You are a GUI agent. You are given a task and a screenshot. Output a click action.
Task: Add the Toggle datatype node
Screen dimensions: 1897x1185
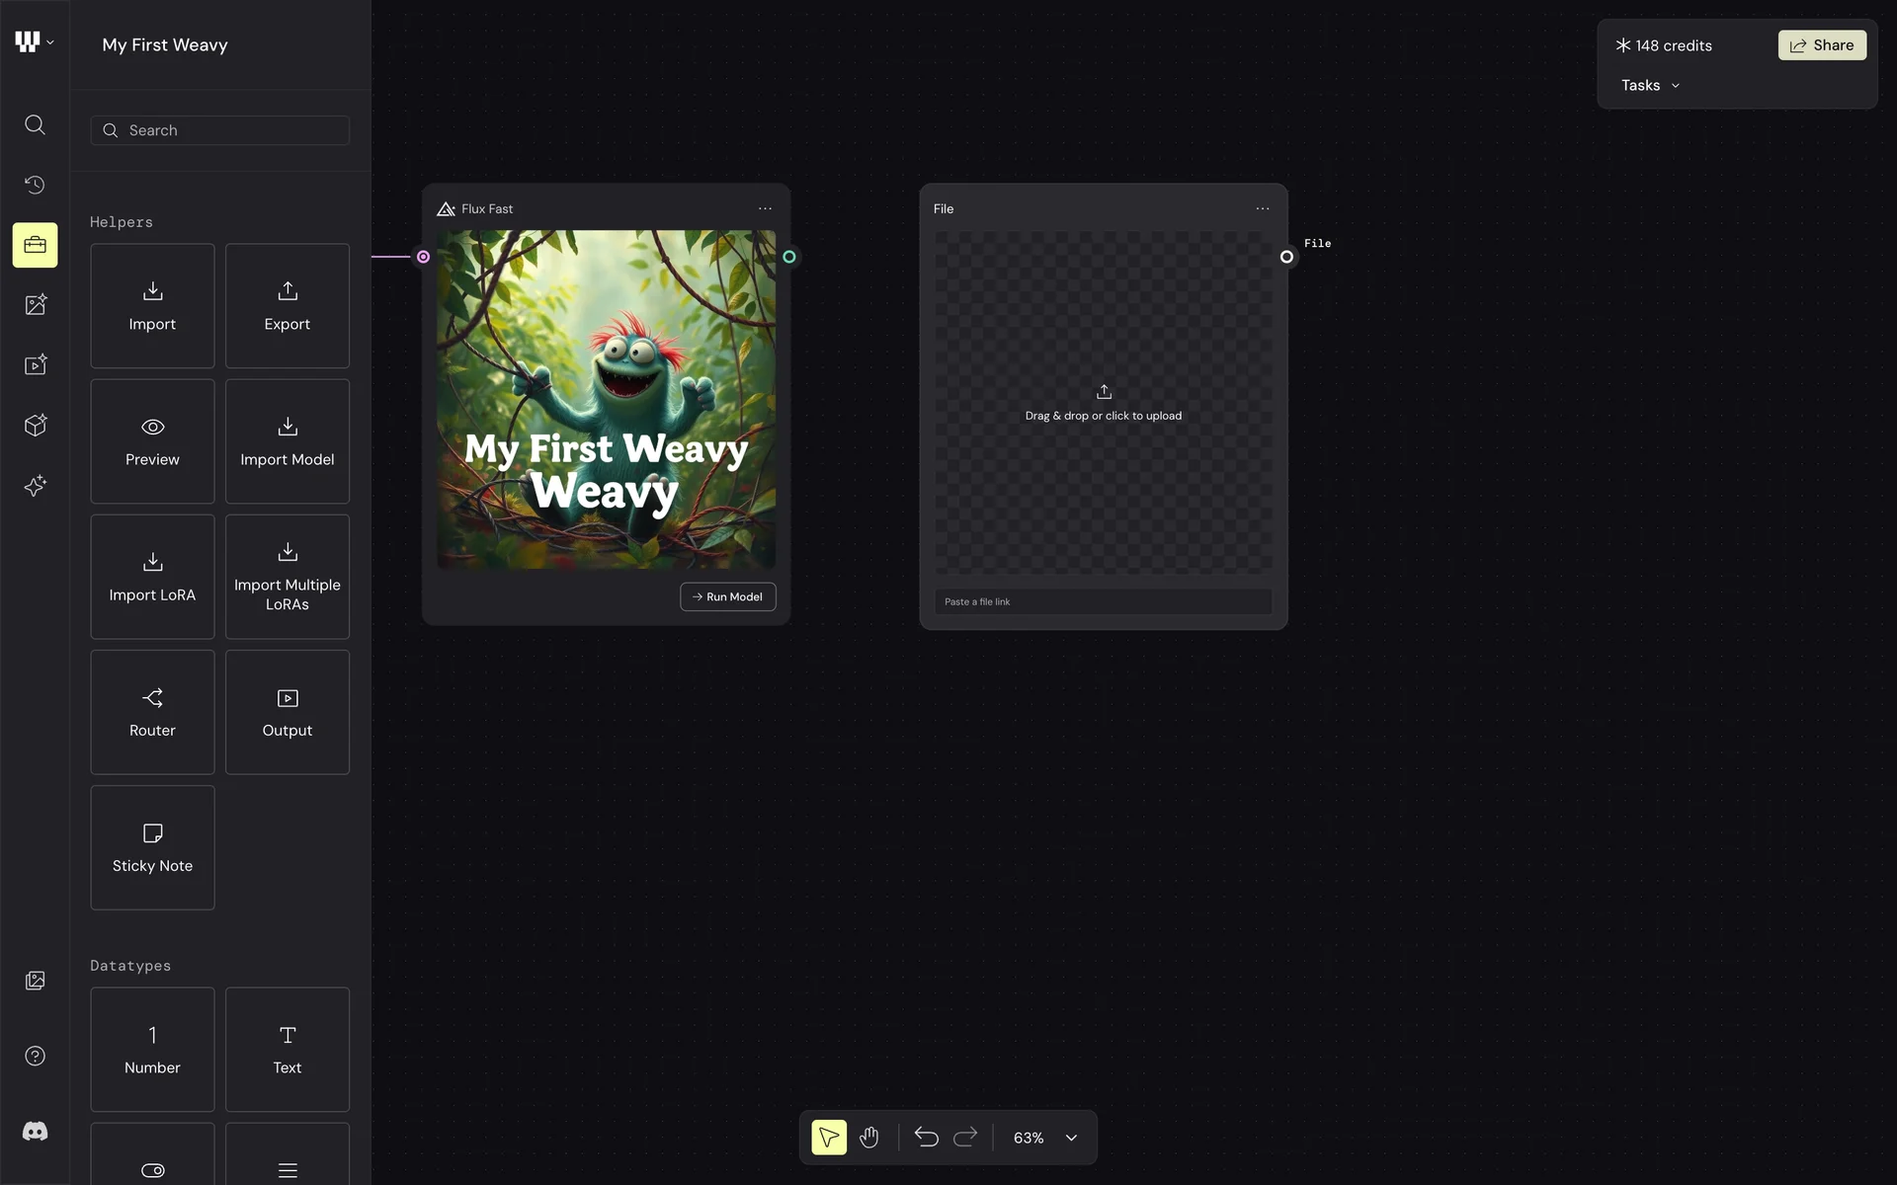coord(152,1165)
